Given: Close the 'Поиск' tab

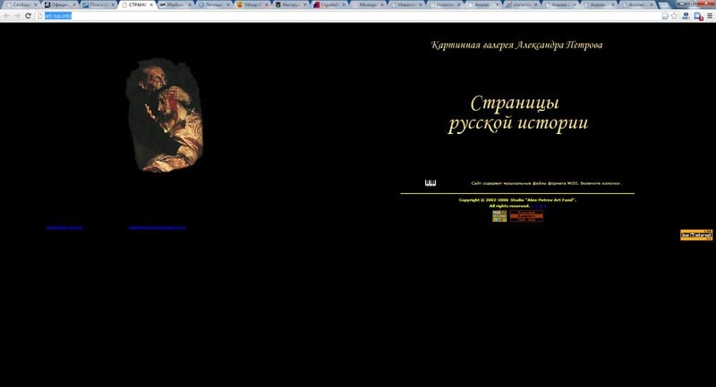Looking at the screenshot, I should click(x=113, y=5).
